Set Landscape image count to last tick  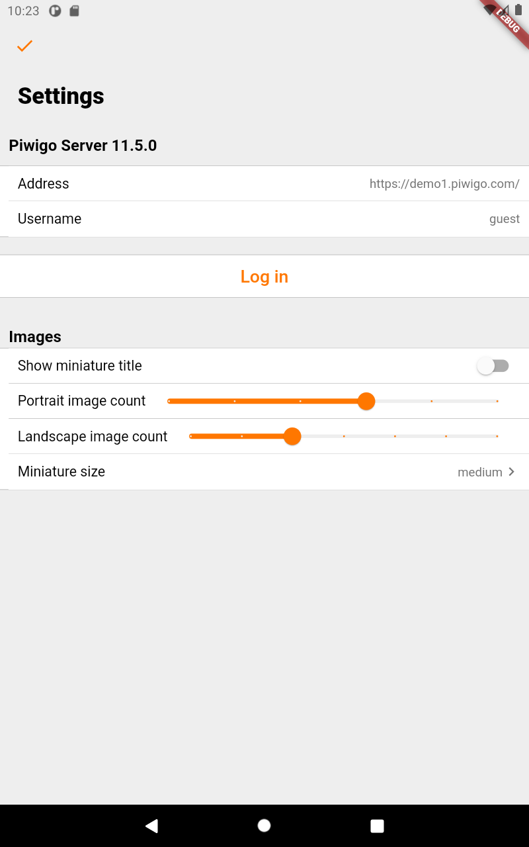[x=497, y=436]
